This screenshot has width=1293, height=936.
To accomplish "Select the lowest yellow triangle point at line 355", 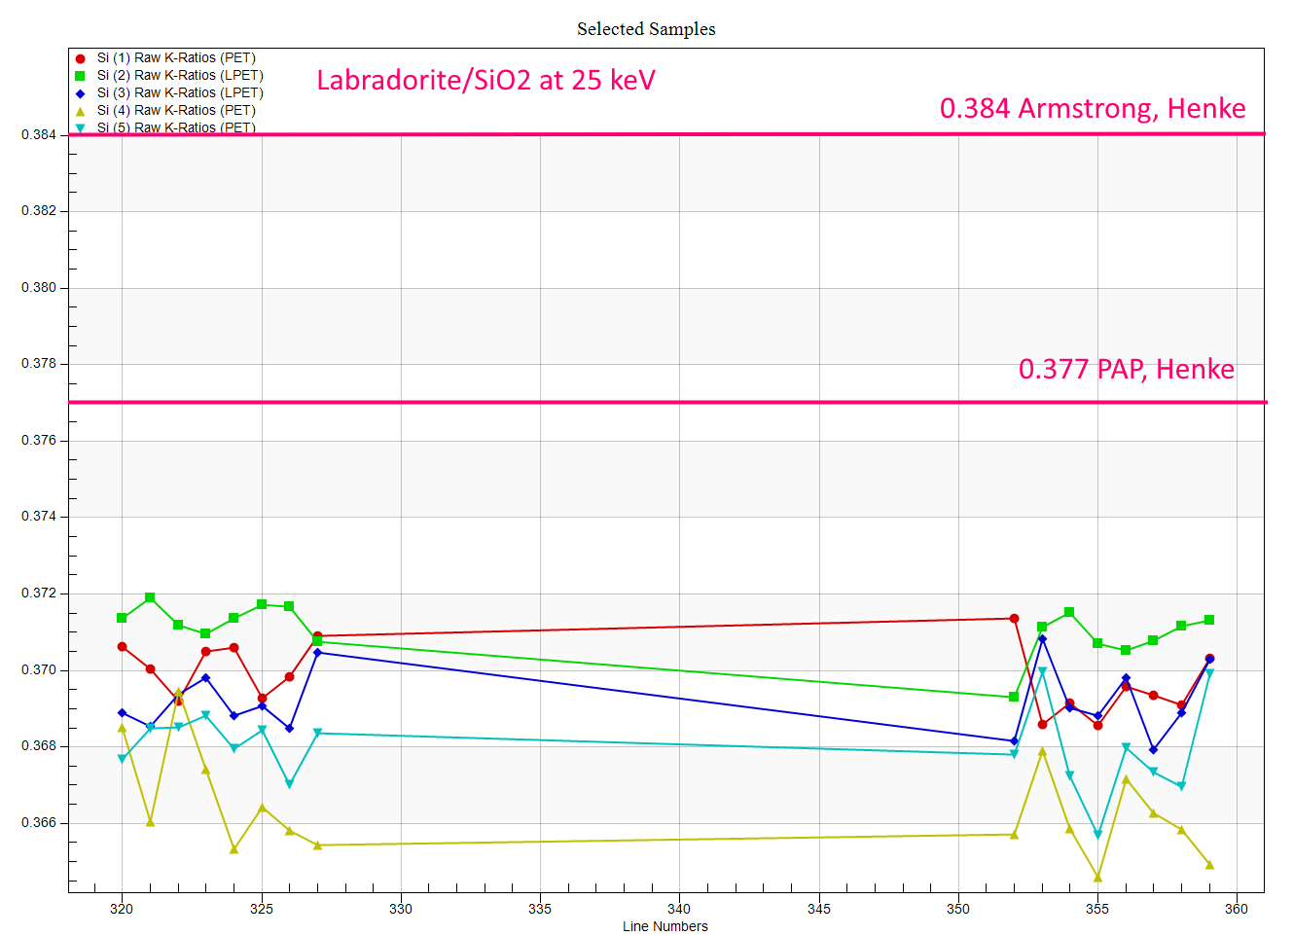I will tap(1097, 878).
